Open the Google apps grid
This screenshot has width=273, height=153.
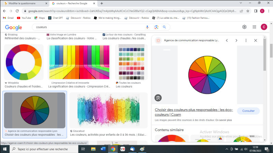[254, 27]
